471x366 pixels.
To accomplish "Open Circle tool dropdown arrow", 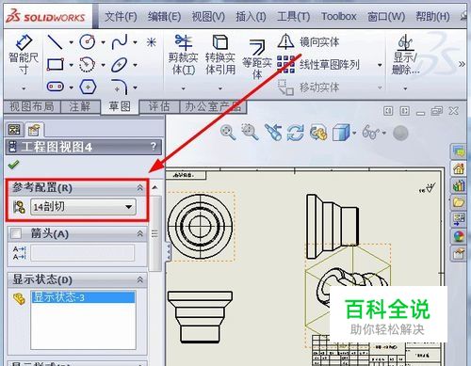I will (x=103, y=42).
